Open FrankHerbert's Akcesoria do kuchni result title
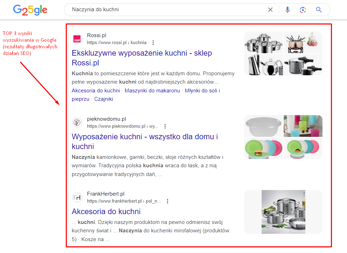The image size is (347, 253). coord(106,211)
